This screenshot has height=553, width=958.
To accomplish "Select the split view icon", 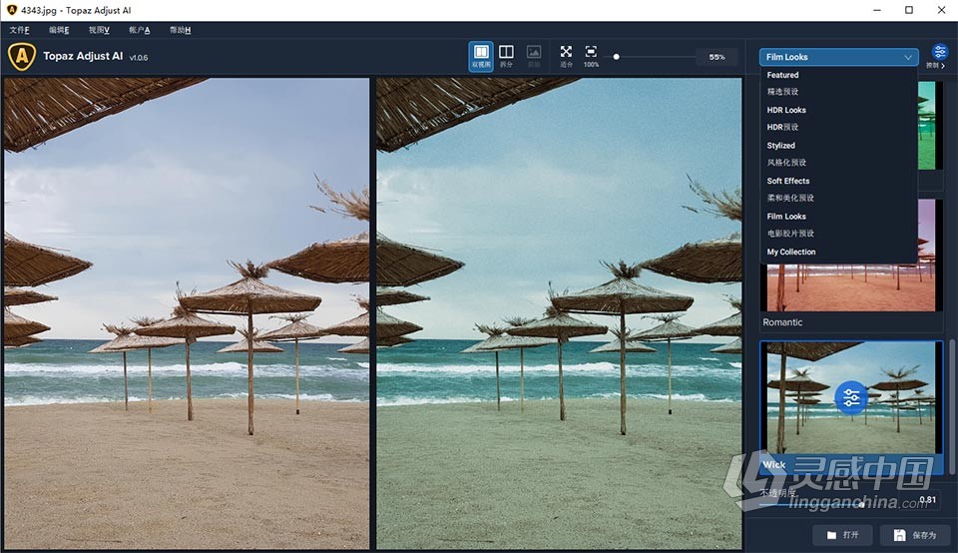I will click(507, 54).
